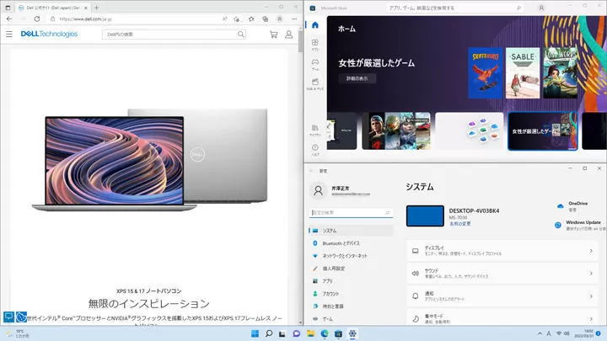
Task: Expand the サウンド settings row
Action: pos(502,274)
